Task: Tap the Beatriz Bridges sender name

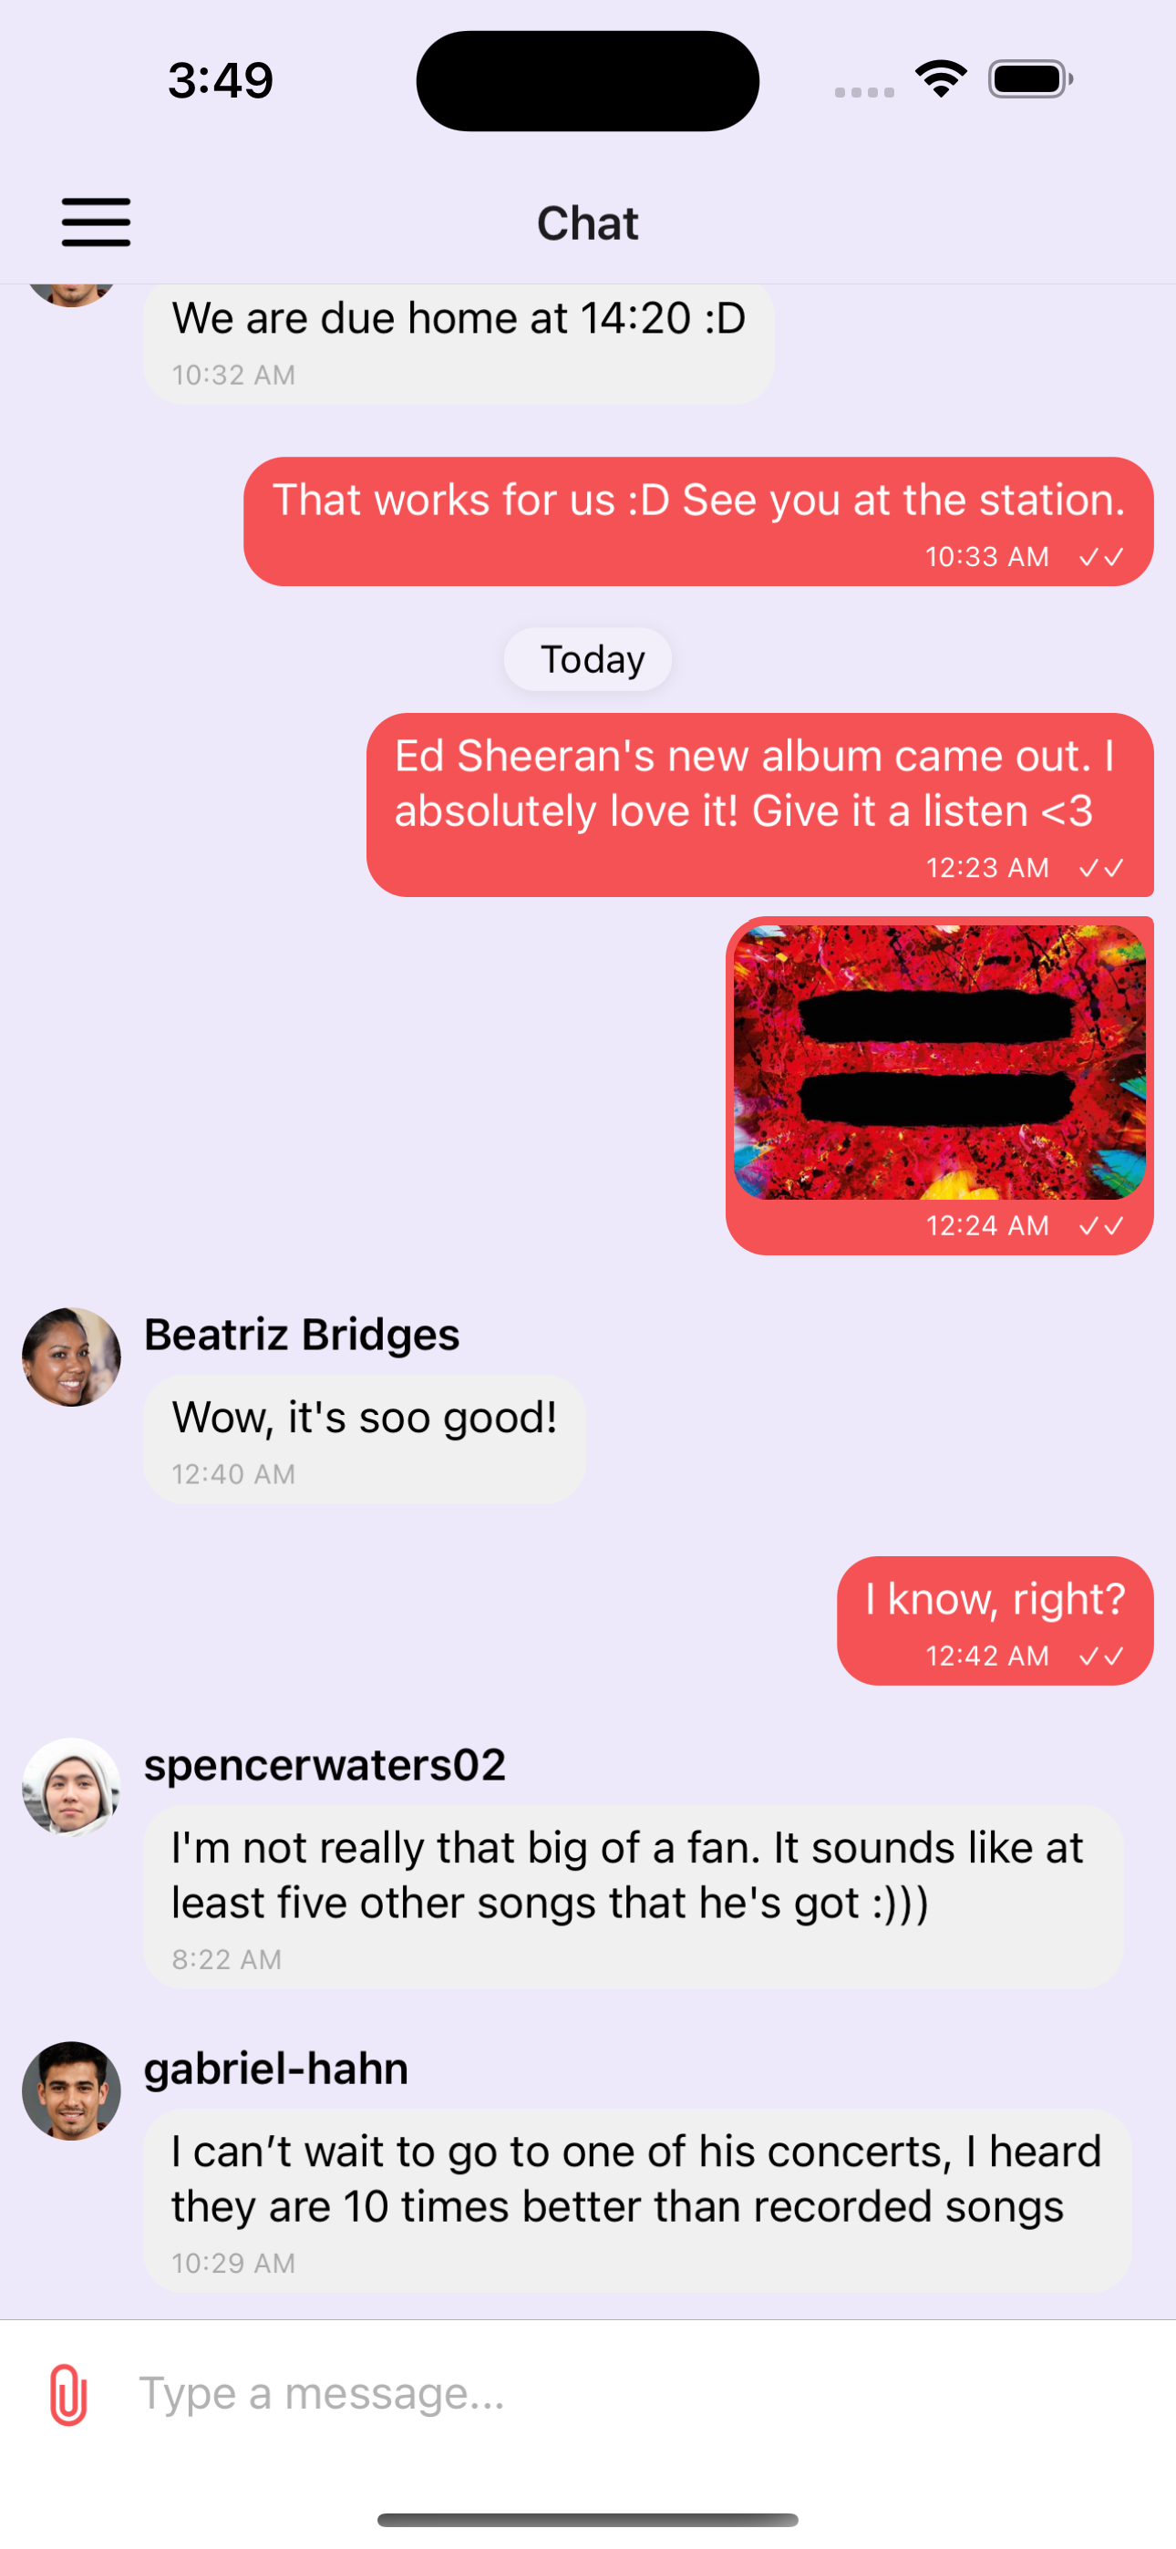Action: click(302, 1335)
